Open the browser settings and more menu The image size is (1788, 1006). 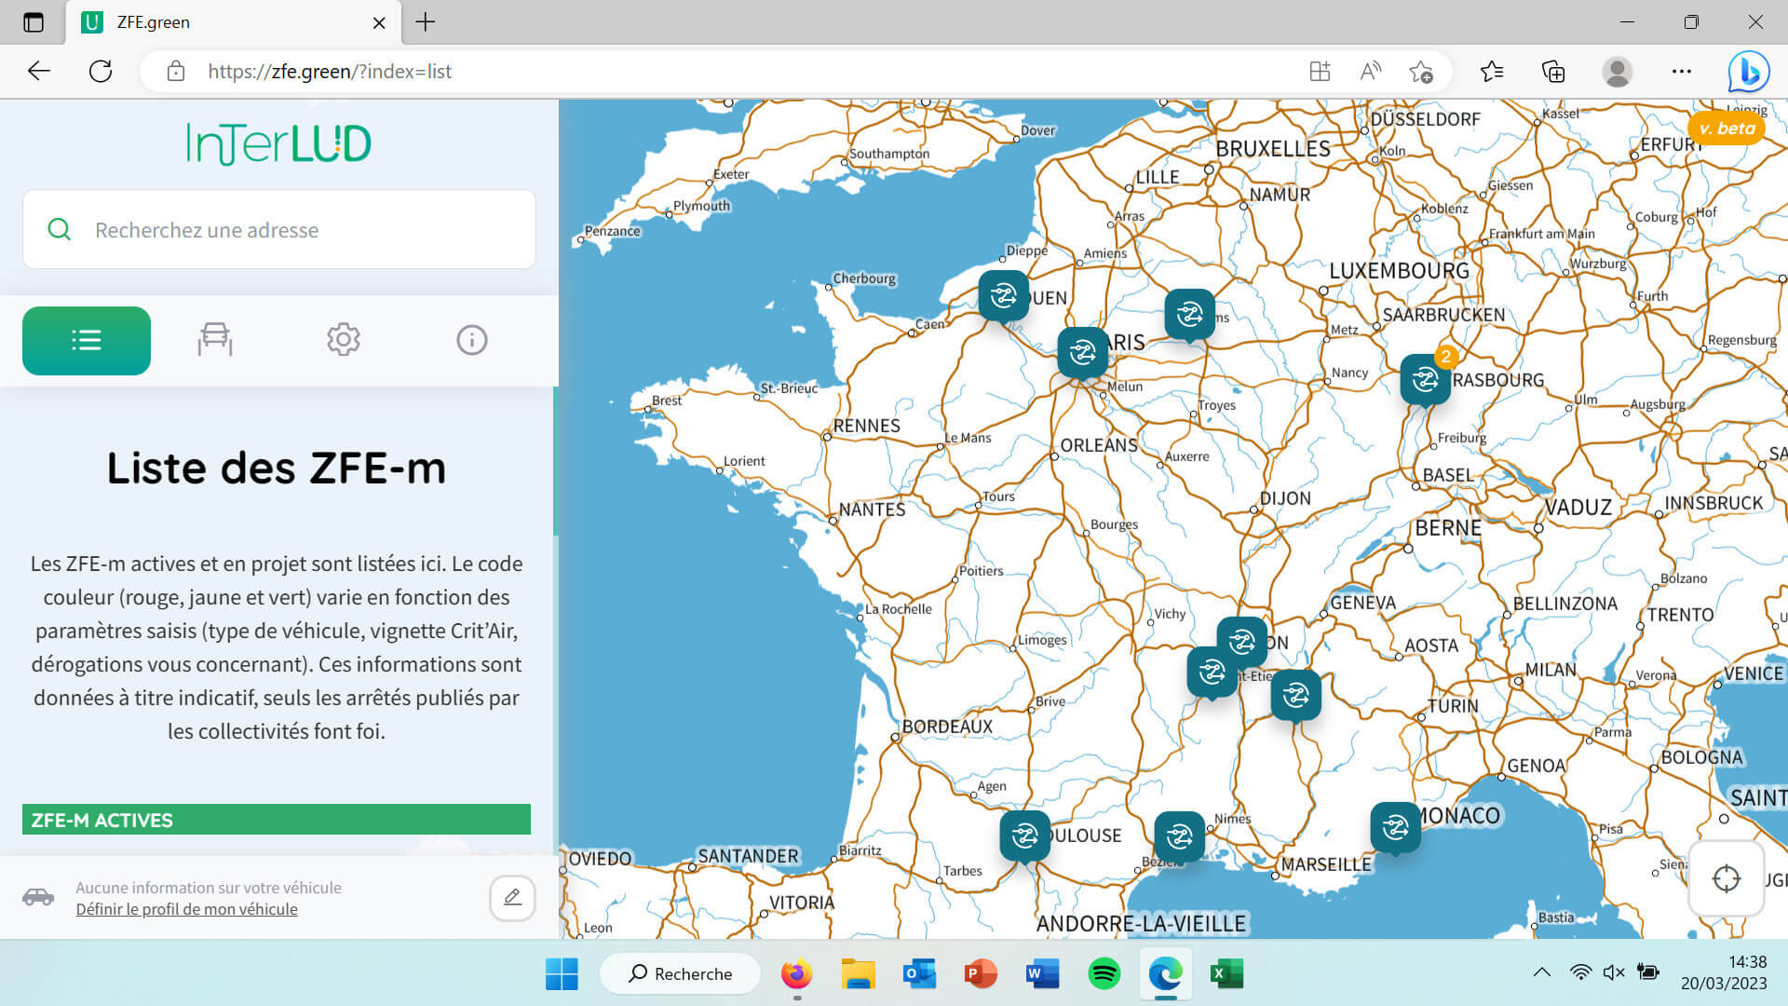(1681, 72)
